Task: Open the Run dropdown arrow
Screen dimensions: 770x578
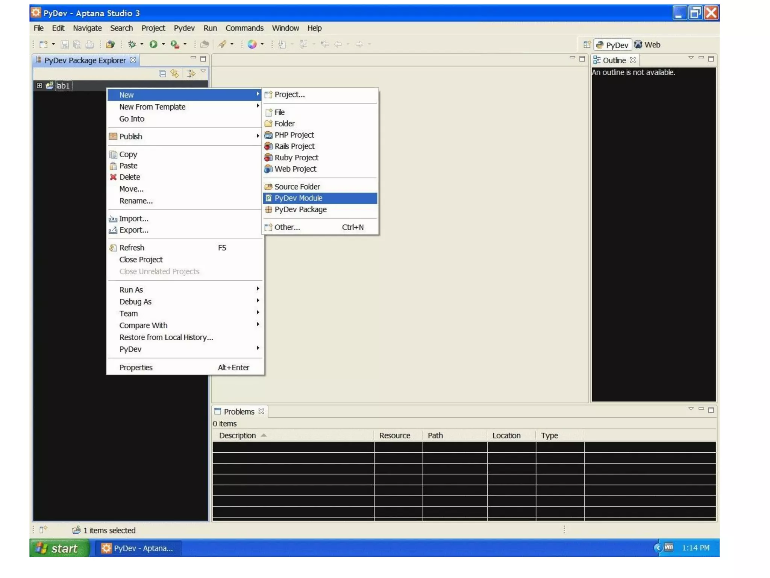Action: [163, 44]
